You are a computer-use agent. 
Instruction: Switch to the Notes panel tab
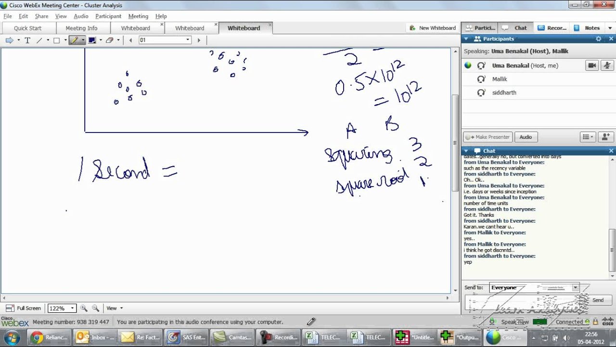pyautogui.click(x=588, y=28)
